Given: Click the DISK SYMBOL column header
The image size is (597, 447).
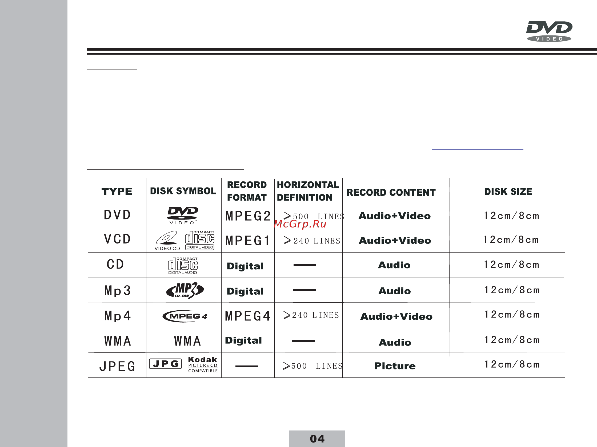Looking at the screenshot, I should pos(183,191).
